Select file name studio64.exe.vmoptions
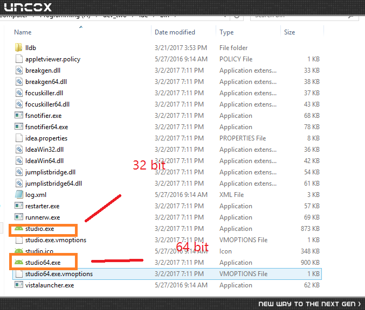The width and height of the screenshot is (365, 310). pos(59,274)
